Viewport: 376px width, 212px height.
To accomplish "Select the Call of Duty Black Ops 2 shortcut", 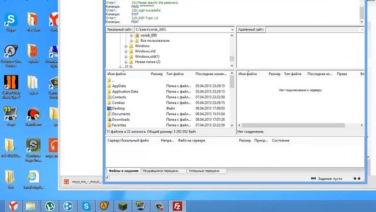I will pyautogui.click(x=11, y=87).
